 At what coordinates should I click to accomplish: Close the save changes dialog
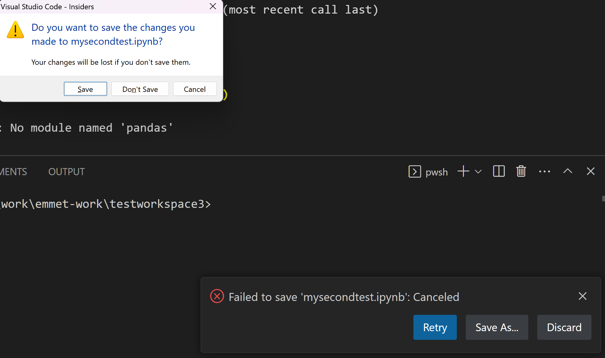[x=213, y=6]
